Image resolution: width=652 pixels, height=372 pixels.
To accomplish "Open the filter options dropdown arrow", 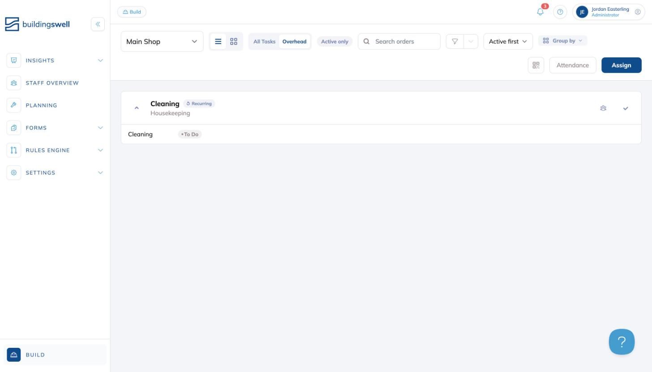I will (471, 41).
